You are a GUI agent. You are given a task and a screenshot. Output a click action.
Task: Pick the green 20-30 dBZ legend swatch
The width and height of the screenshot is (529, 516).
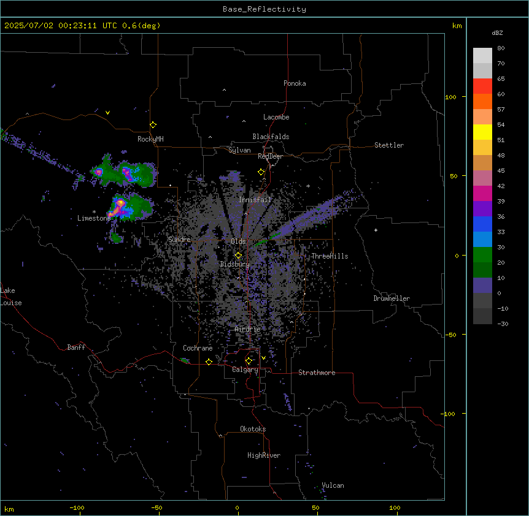click(482, 255)
